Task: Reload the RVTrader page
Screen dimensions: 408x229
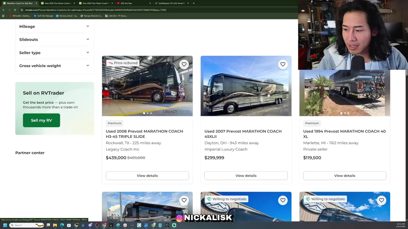Action: [x=15, y=10]
